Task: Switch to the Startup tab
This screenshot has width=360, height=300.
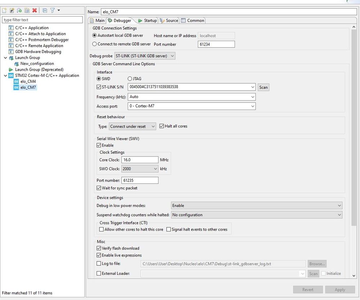Action: (x=147, y=21)
